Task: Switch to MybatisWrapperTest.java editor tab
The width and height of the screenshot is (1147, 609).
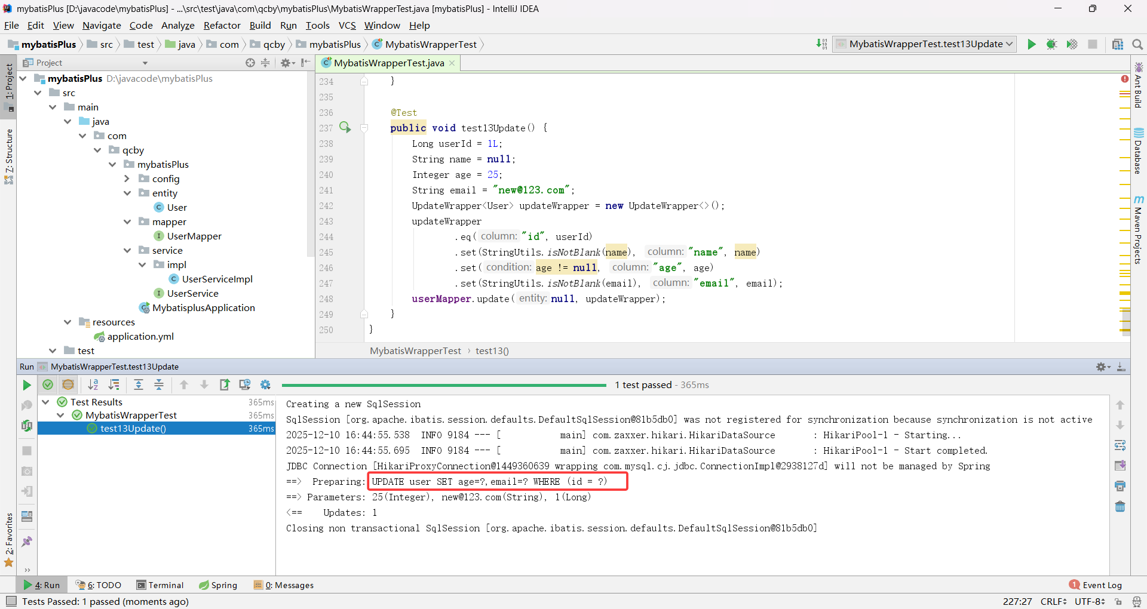Action: pyautogui.click(x=388, y=63)
